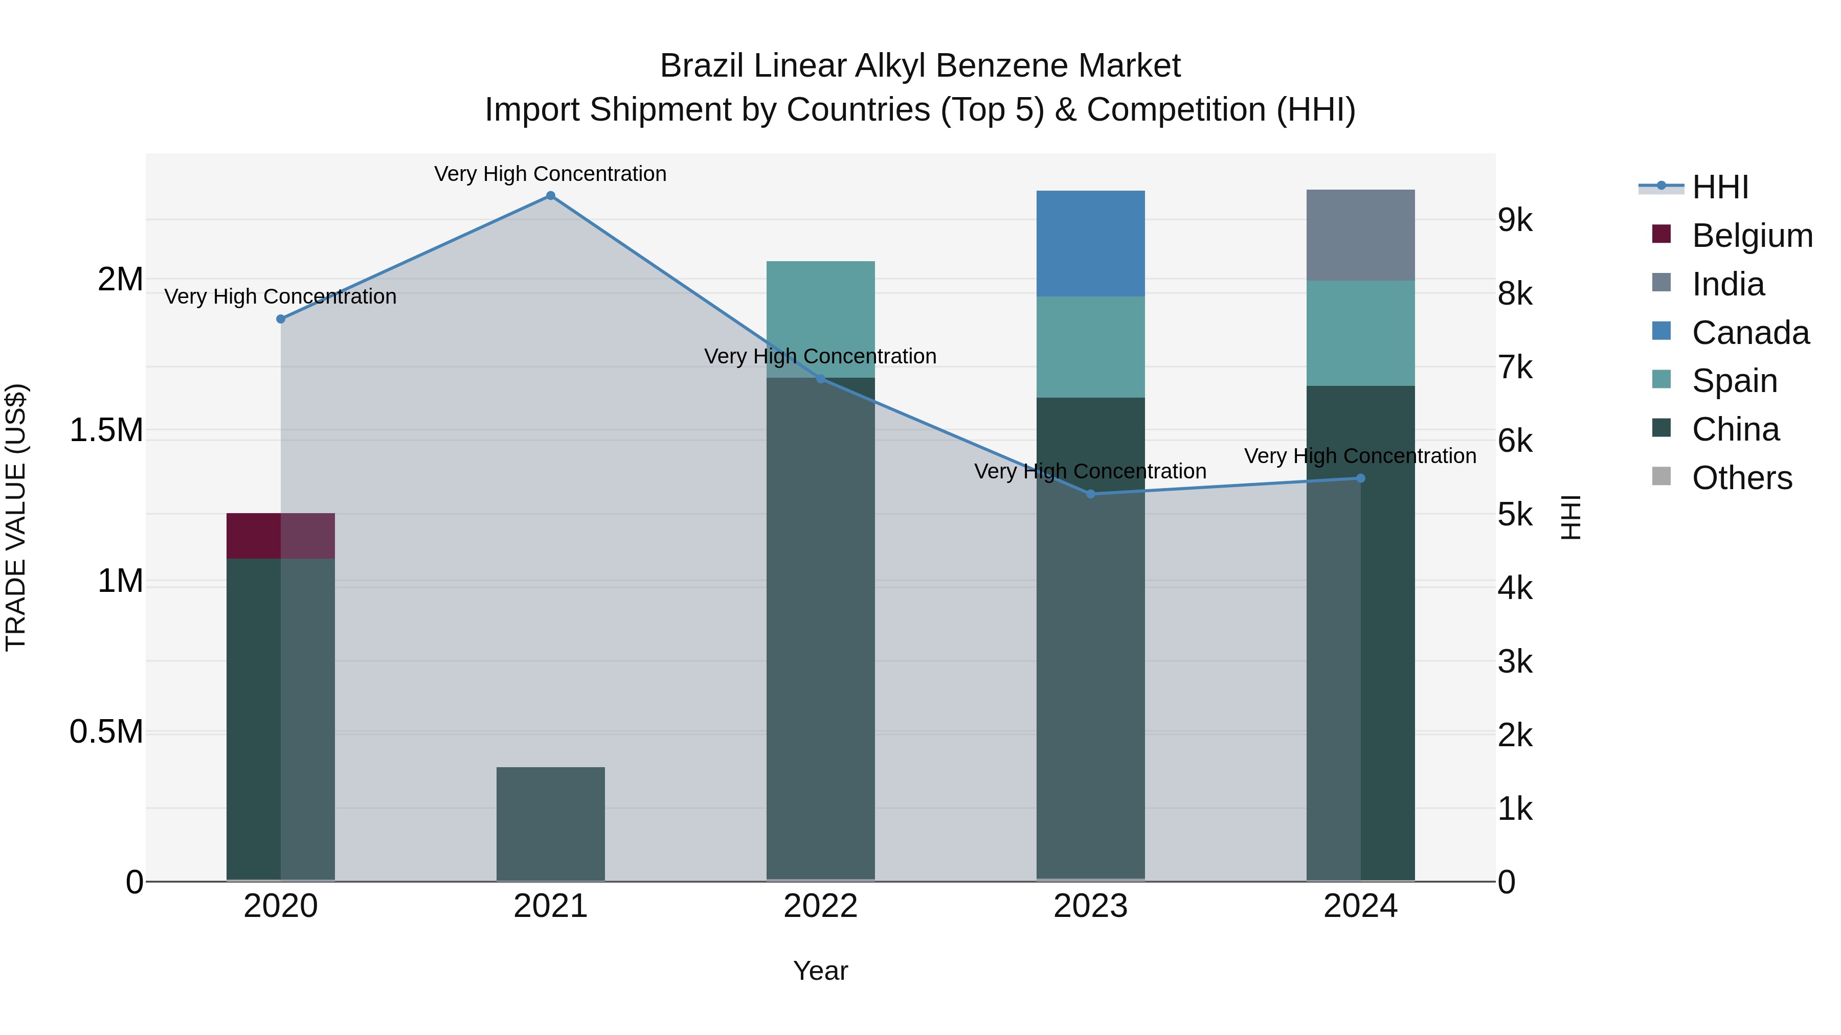Click the 2022 HHI data point marker
The width and height of the screenshot is (1841, 1035).
pyautogui.click(x=820, y=379)
